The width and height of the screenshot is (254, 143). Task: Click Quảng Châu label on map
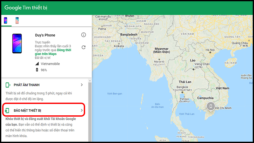tap(240, 43)
